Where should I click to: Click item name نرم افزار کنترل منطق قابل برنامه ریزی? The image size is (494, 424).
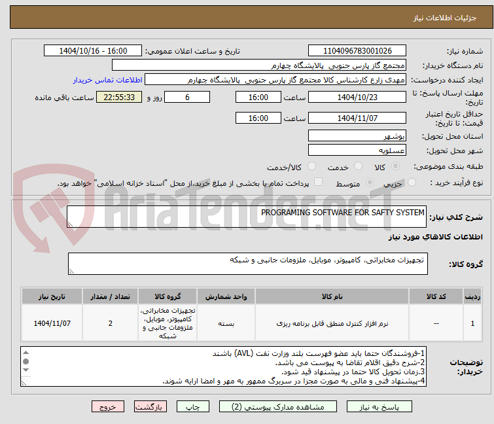point(332,323)
